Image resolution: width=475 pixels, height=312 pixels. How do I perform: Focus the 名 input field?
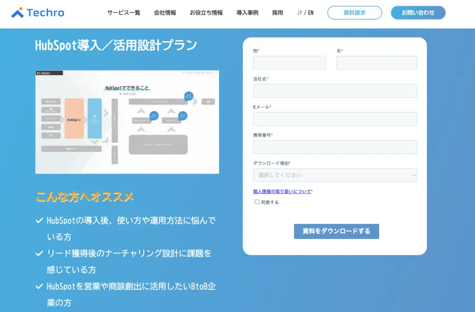[x=377, y=63]
